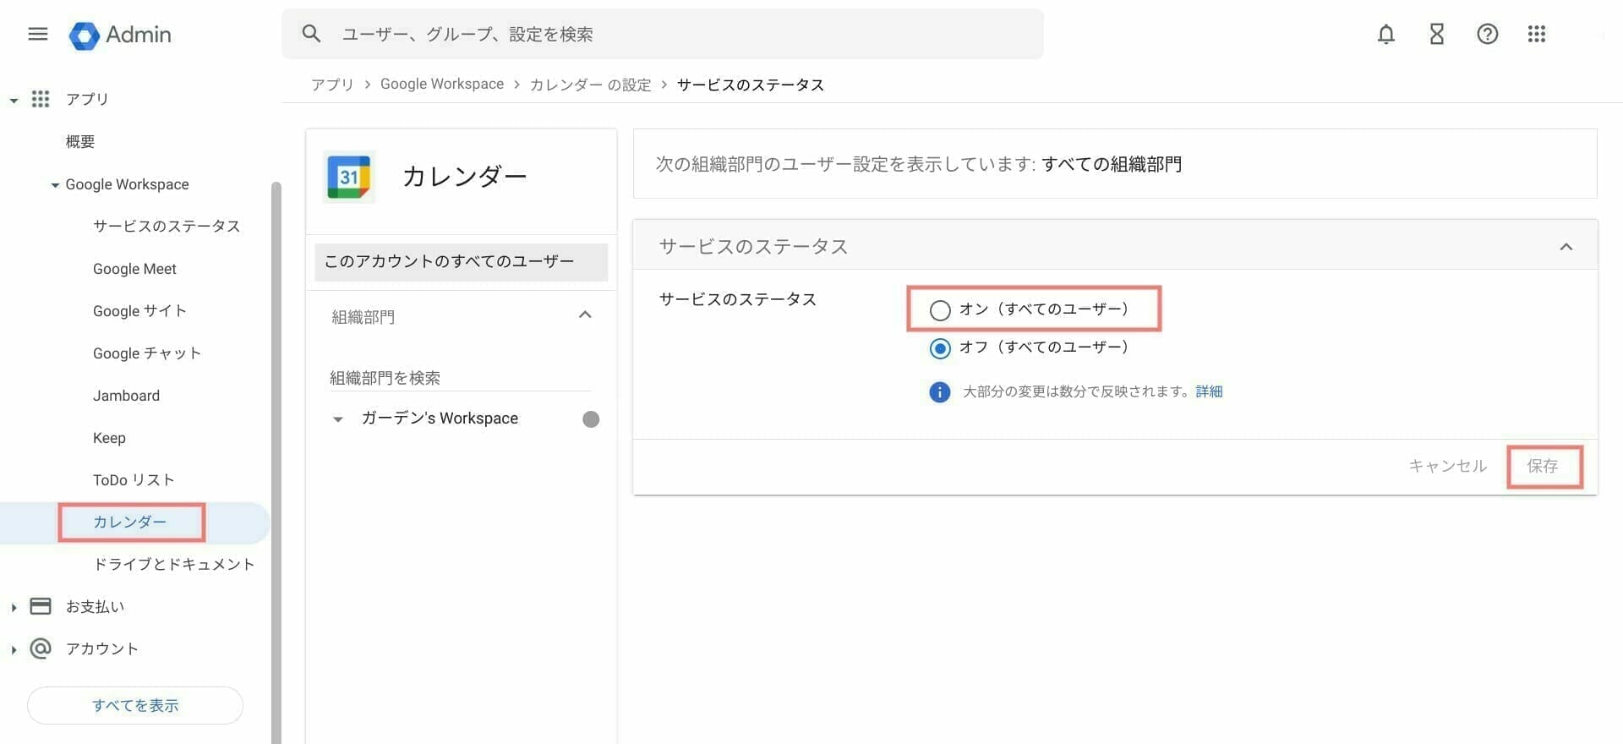
Task: Click the Calendar app logo icon
Action: [348, 177]
